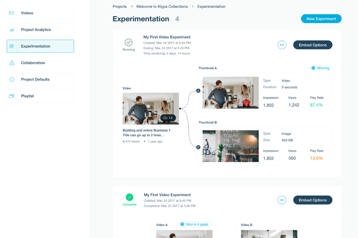Select the Experimentation sidebar item
The image size is (358, 238).
point(40,46)
